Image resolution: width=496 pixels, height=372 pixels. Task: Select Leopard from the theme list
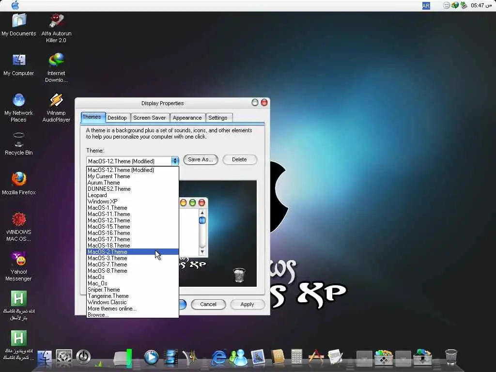point(133,195)
